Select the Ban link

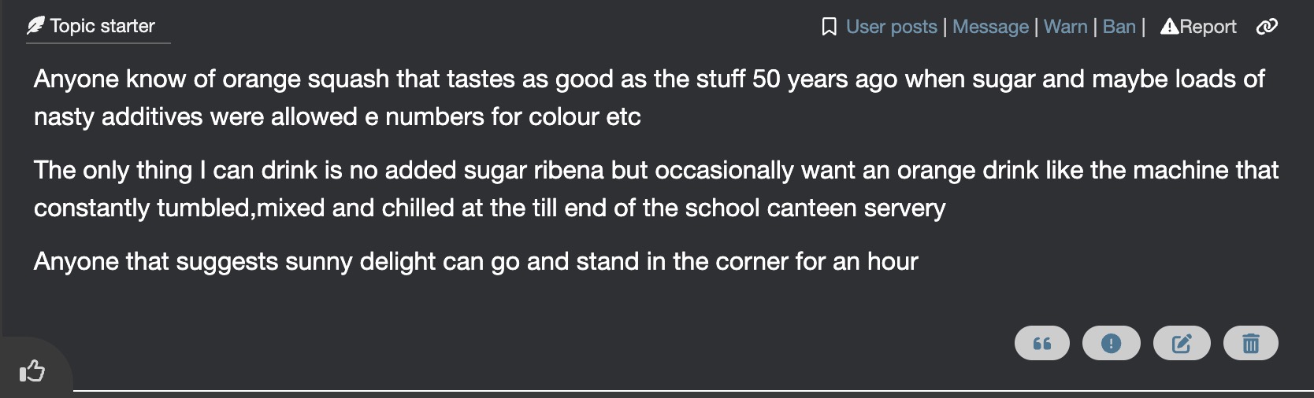(1119, 27)
